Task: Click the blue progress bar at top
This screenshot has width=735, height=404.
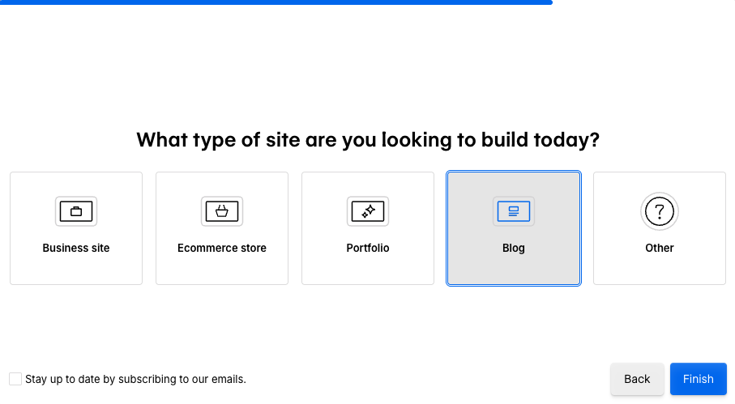Action: [276, 2]
